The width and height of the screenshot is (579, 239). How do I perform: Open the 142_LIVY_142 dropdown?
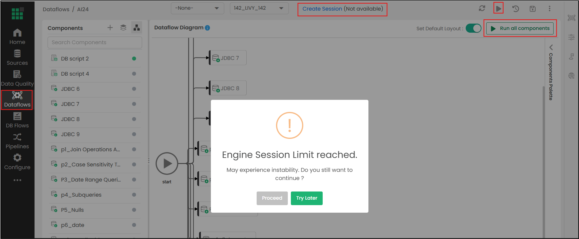tap(259, 8)
